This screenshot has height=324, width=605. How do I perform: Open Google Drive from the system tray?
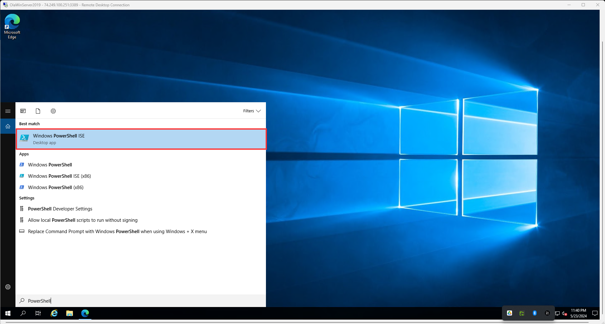(x=510, y=313)
